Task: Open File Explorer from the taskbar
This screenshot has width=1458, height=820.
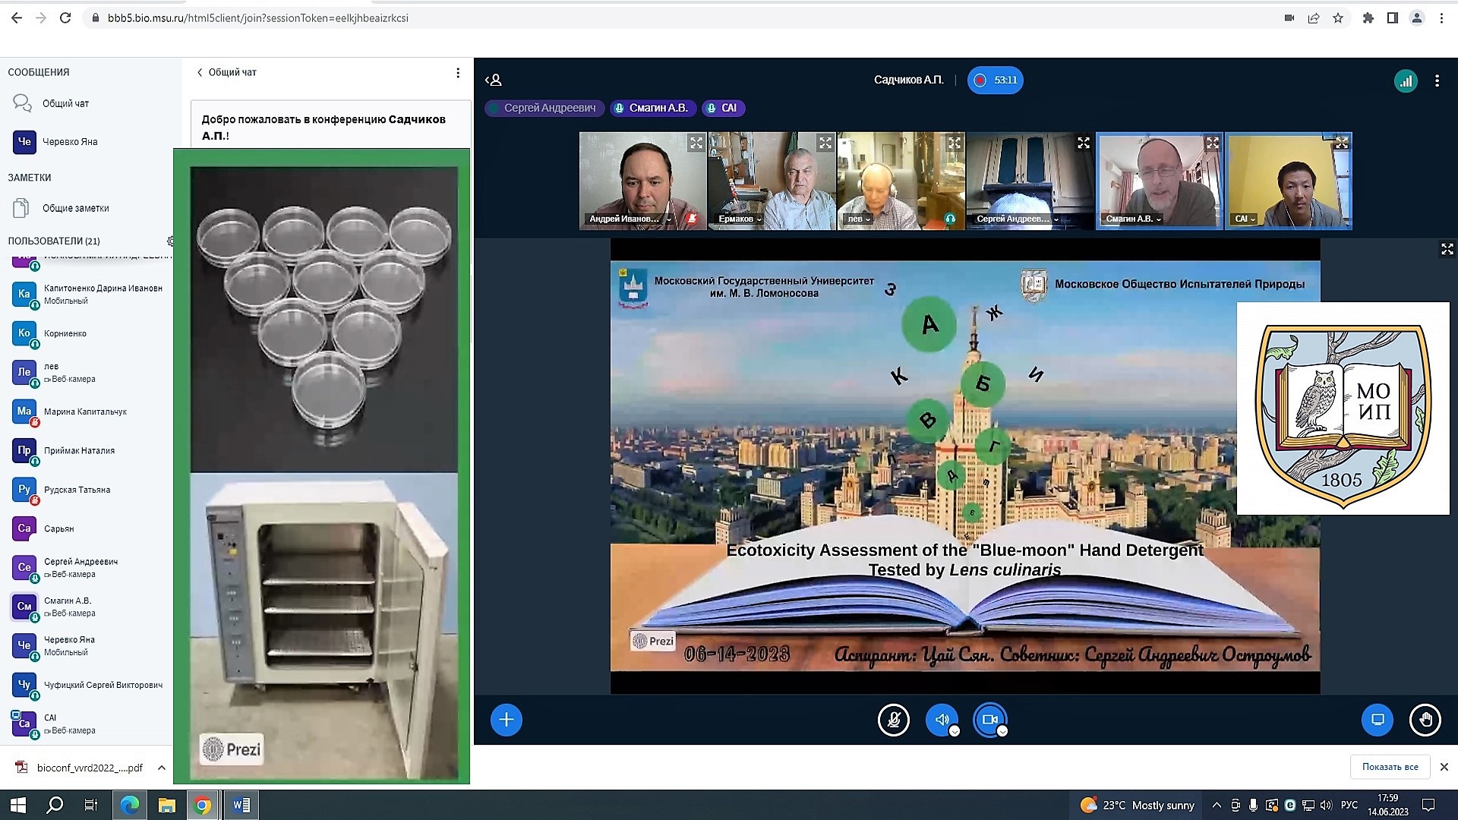Action: point(166,805)
